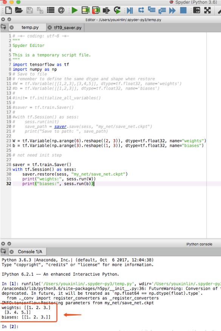Click the @ symbol finder icon
The height and width of the screenshot is (331, 221).
61,10
